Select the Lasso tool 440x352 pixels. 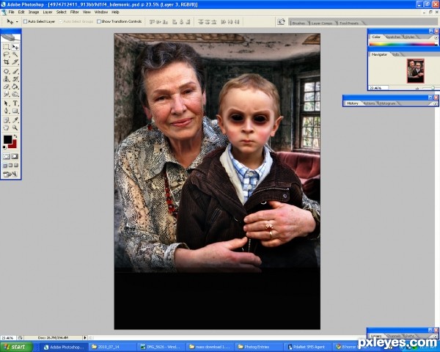coord(7,54)
